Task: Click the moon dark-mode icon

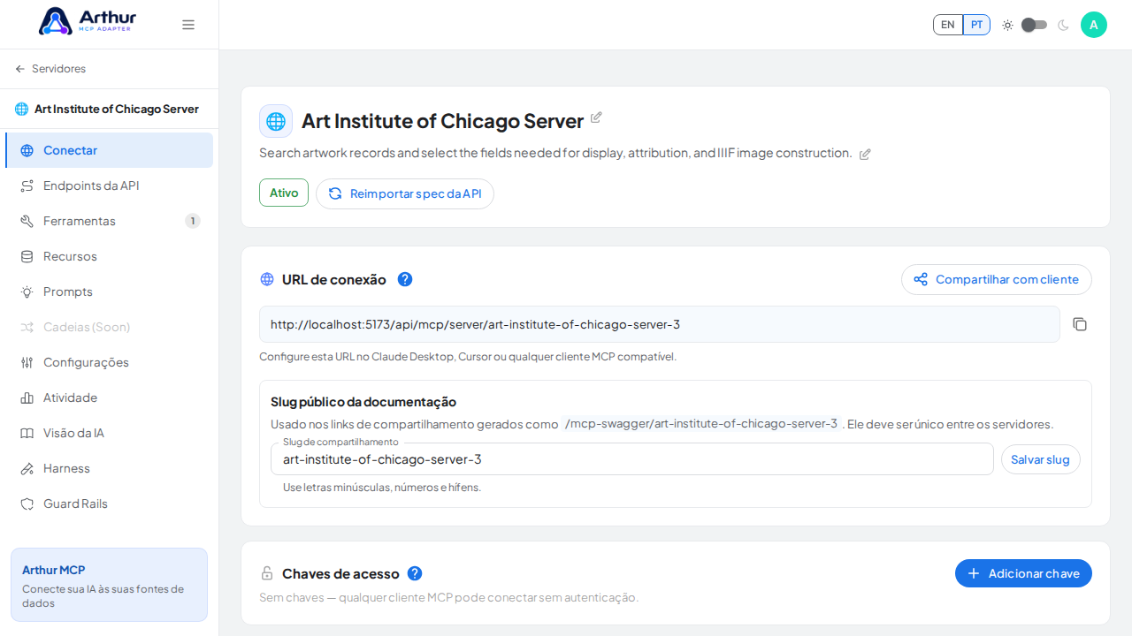Action: [1063, 25]
